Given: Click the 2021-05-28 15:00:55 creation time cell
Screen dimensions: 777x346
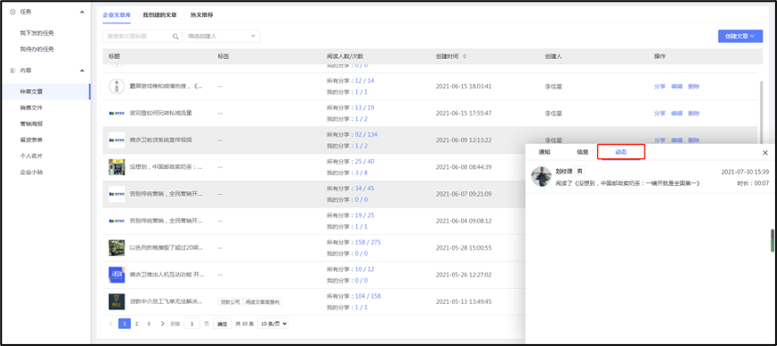Looking at the screenshot, I should pos(464,248).
